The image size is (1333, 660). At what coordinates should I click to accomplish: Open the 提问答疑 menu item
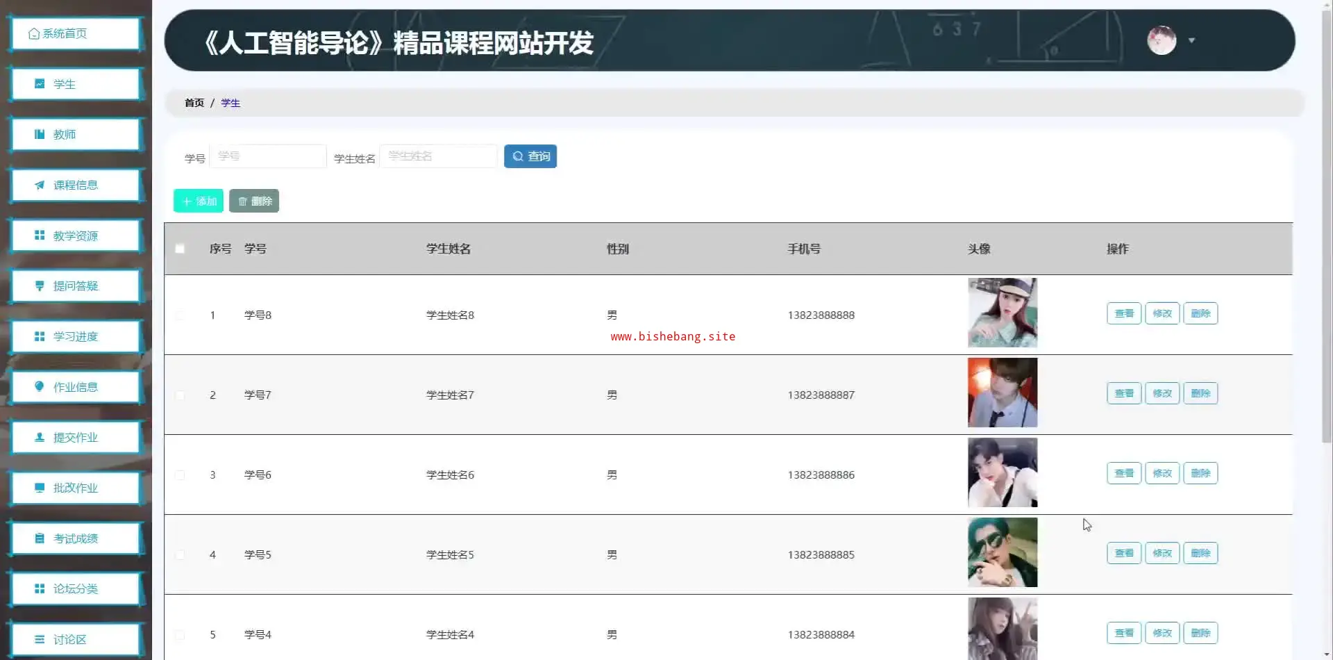76,286
